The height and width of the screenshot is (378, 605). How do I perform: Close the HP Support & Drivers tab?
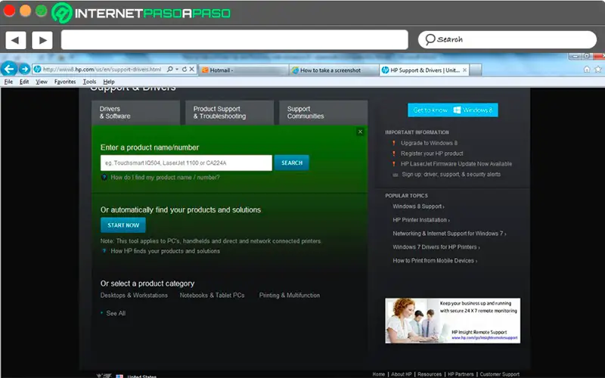tap(464, 70)
